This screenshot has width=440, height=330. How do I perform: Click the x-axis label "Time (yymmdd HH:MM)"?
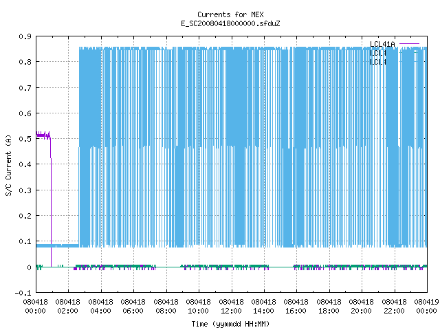pyautogui.click(x=230, y=324)
